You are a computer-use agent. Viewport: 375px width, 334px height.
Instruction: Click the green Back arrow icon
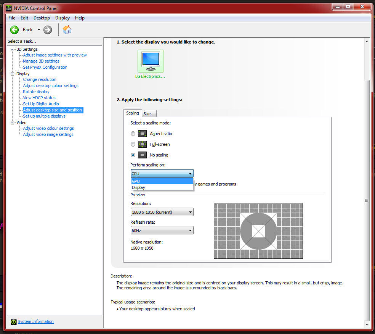(14, 30)
